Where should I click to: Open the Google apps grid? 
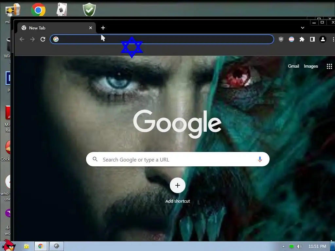click(x=329, y=66)
